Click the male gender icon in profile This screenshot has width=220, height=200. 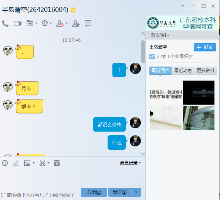tap(152, 57)
